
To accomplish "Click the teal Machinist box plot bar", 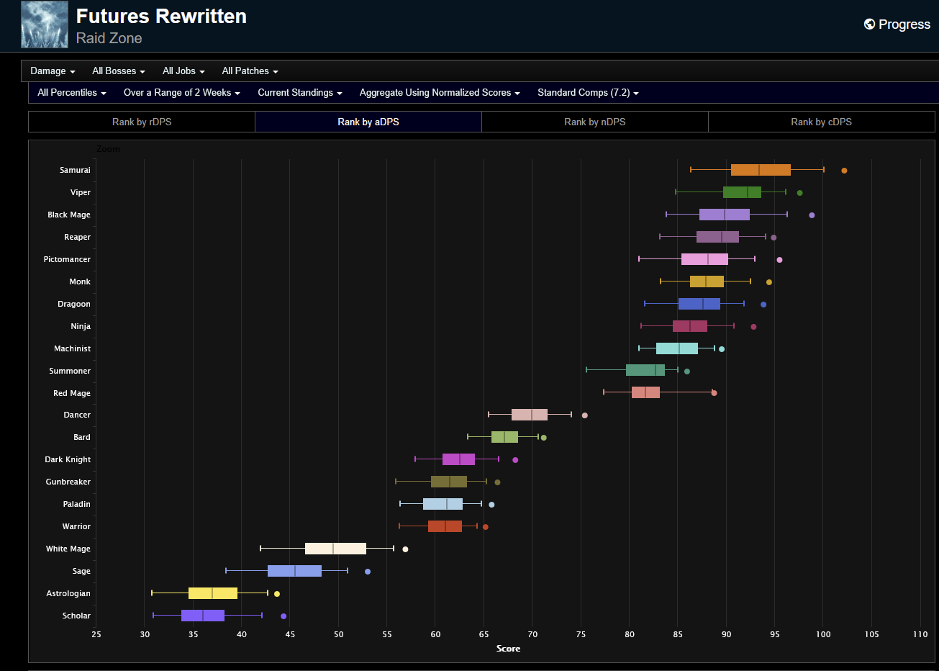I will click(x=677, y=348).
